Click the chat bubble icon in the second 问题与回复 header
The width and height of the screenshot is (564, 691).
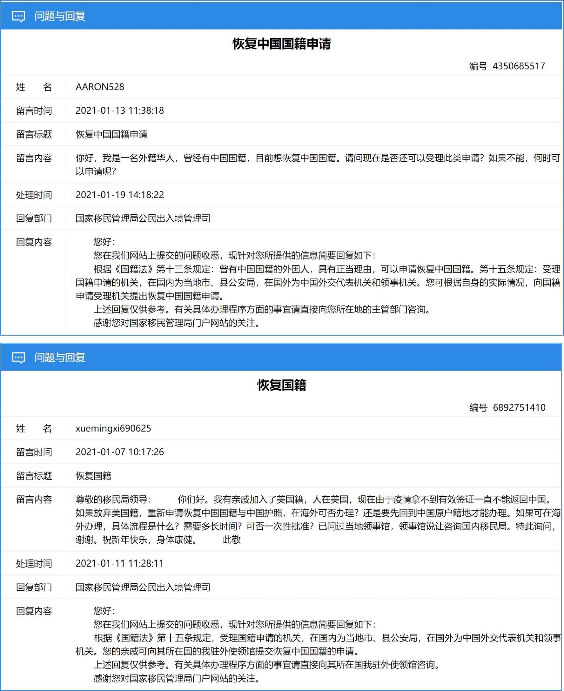pos(18,358)
